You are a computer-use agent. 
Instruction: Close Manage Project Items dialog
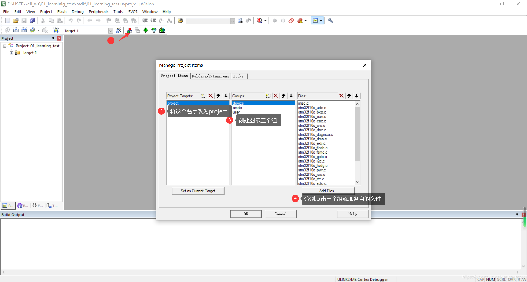coord(365,65)
